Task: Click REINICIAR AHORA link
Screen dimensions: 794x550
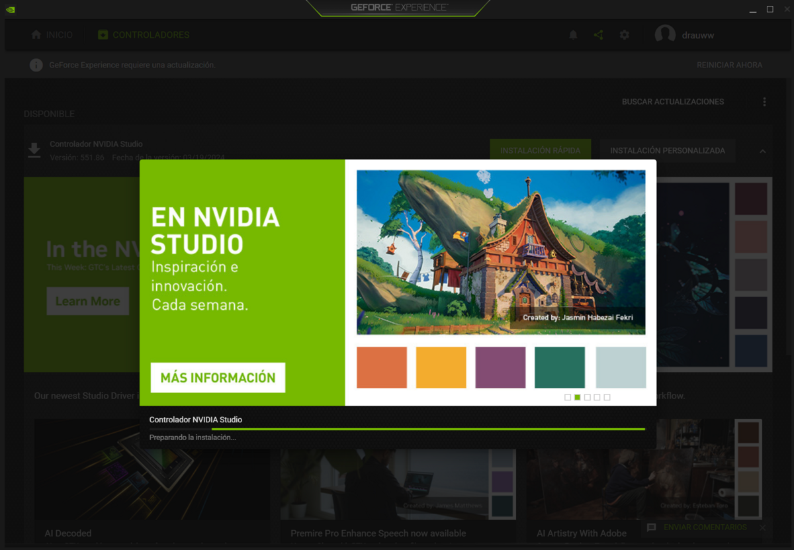Action: click(x=729, y=65)
